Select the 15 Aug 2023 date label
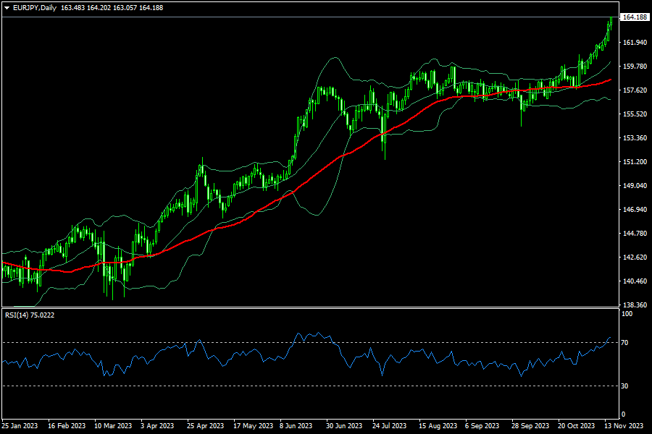The width and height of the screenshot is (652, 434). (x=438, y=426)
